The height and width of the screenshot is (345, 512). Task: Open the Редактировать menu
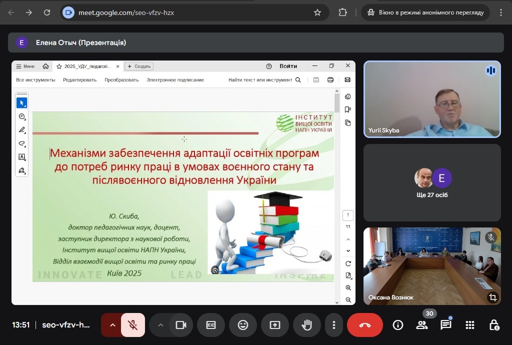click(x=79, y=79)
